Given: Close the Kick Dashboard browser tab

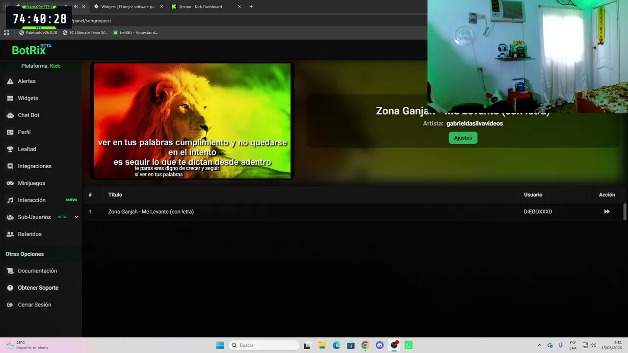Looking at the screenshot, I should [x=239, y=7].
